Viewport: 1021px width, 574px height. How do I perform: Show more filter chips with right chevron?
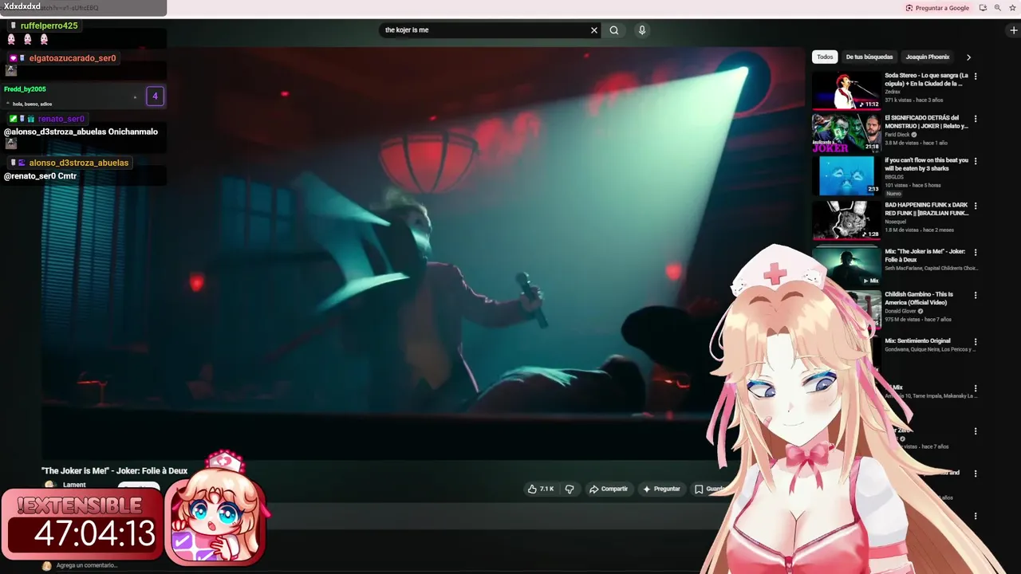[x=968, y=57]
